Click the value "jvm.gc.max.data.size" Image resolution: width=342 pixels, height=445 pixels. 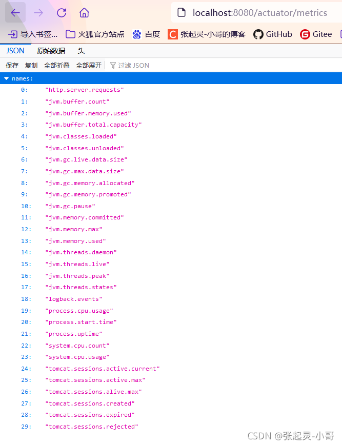[x=85, y=171]
